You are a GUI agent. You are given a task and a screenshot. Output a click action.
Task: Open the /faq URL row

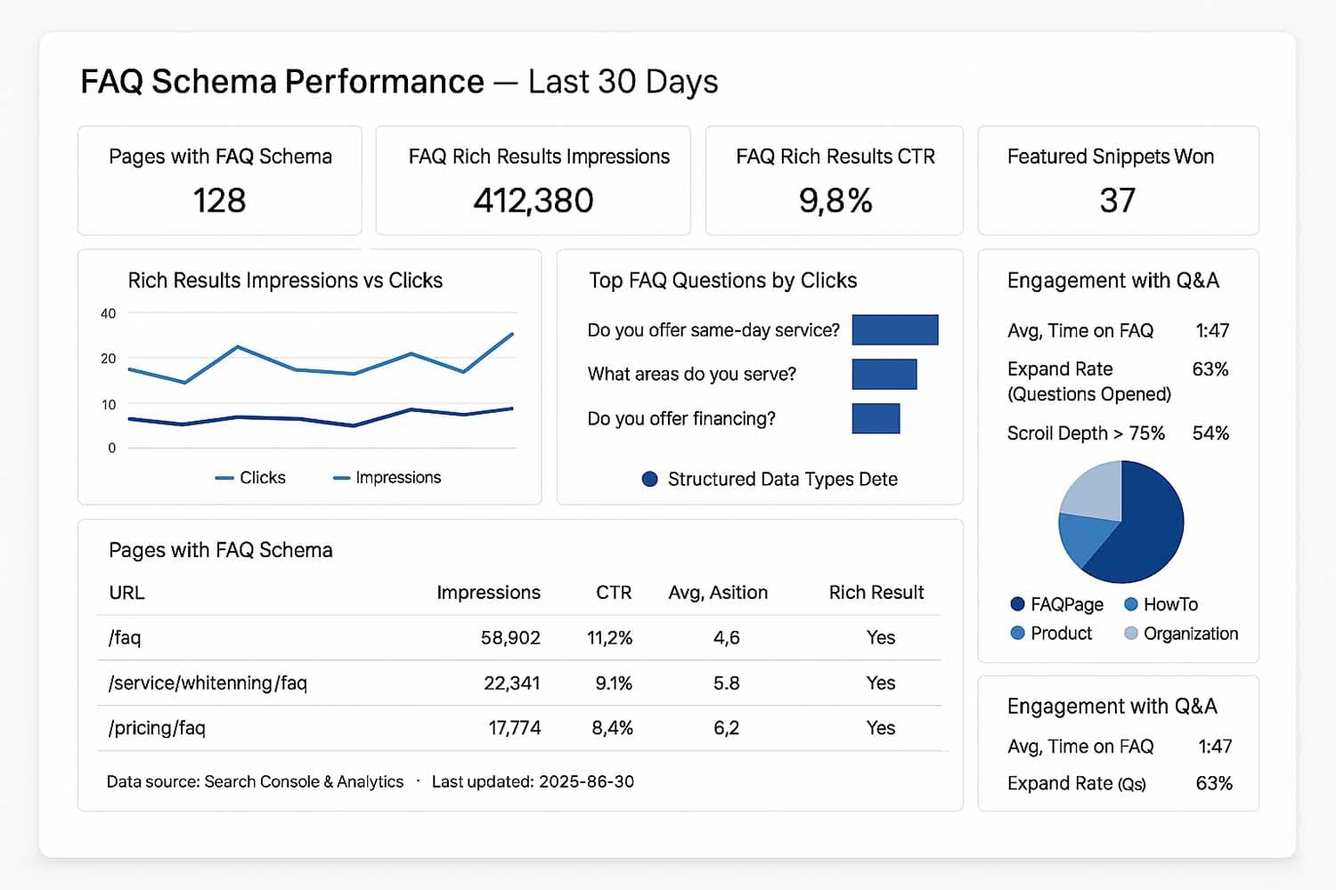(x=125, y=637)
